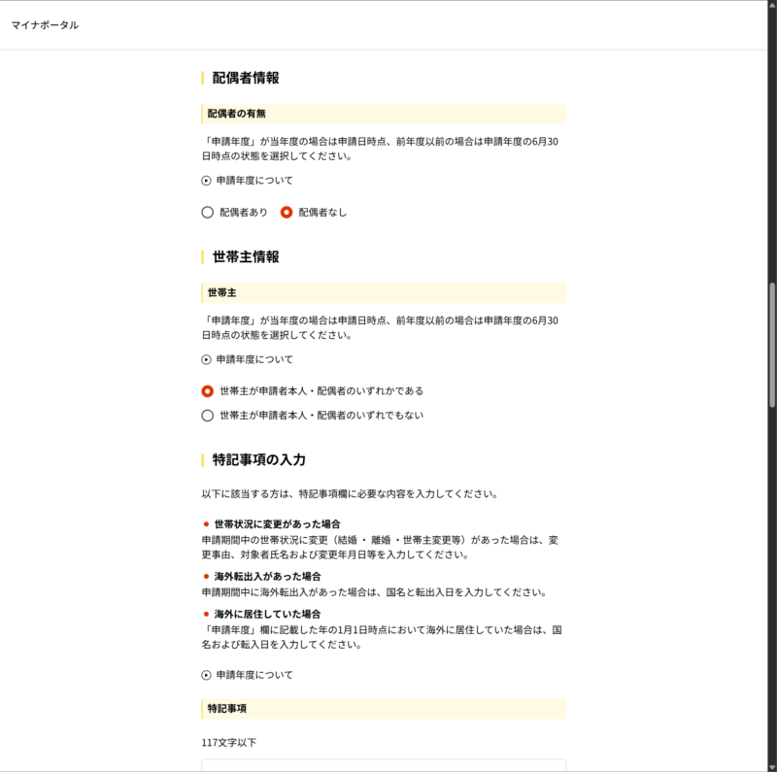
Task: Select the 配偶者あり radio button
Action: tap(208, 213)
